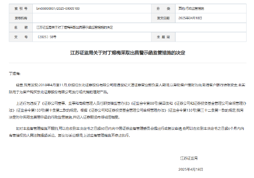Select the category value 其他行政监管措施
The width and height of the screenshot is (254, 178).
191,9
